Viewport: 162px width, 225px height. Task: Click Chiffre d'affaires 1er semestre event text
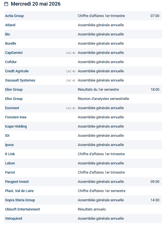pyautogui.click(x=102, y=191)
